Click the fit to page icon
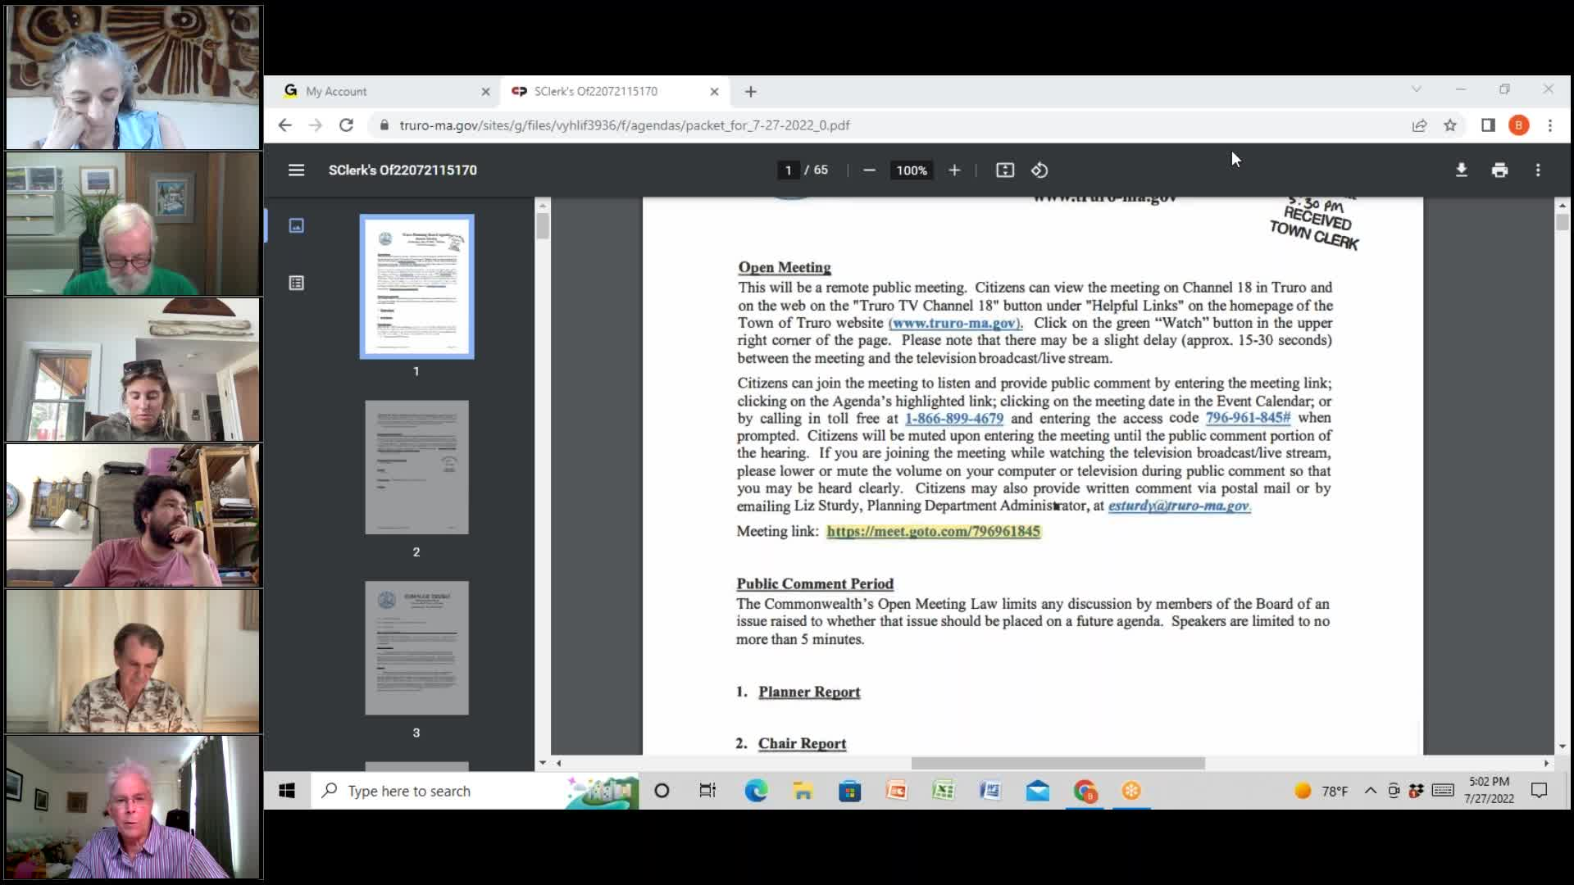The height and width of the screenshot is (885, 1574). 1004,170
